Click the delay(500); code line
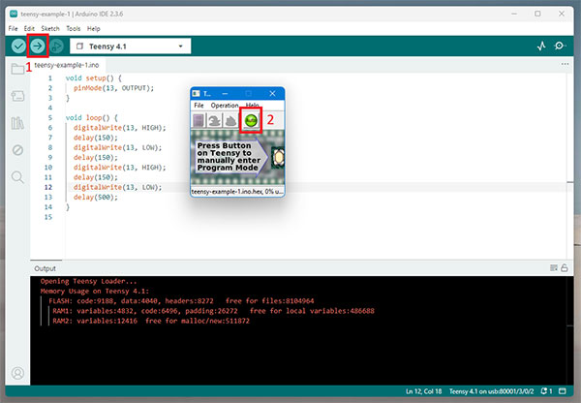The width and height of the screenshot is (581, 403). pos(96,198)
